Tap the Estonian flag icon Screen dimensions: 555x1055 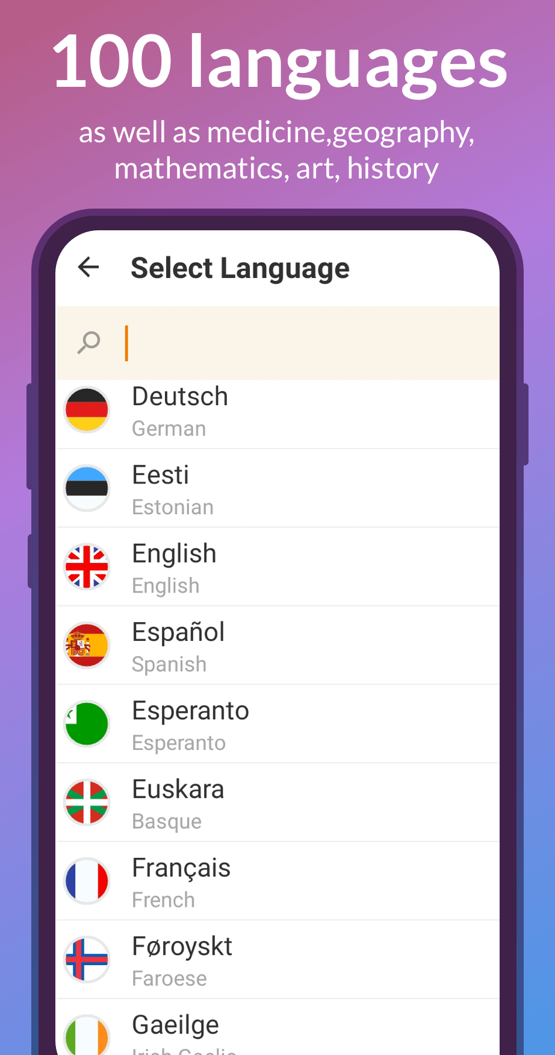pyautogui.click(x=87, y=488)
